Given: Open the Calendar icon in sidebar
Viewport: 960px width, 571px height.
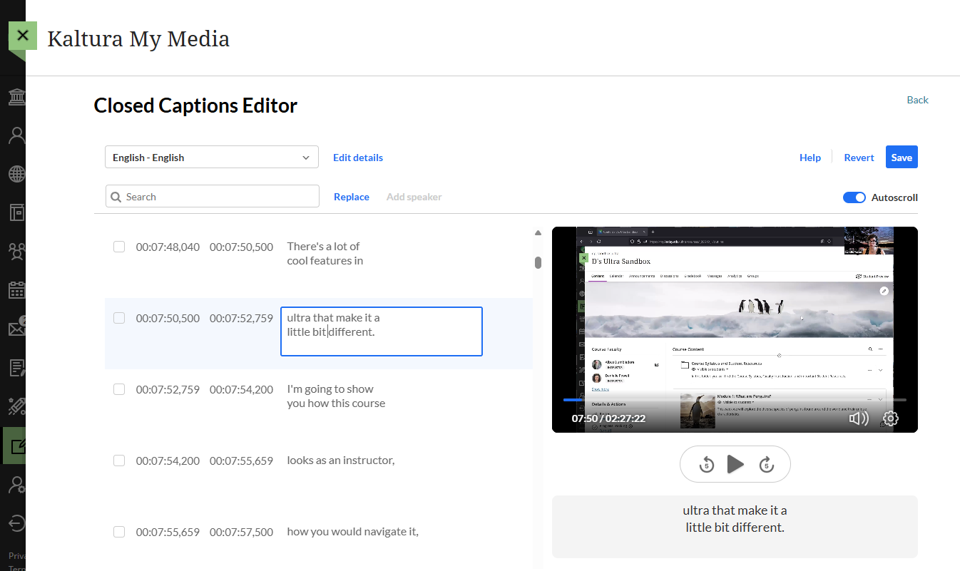Looking at the screenshot, I should point(16,290).
